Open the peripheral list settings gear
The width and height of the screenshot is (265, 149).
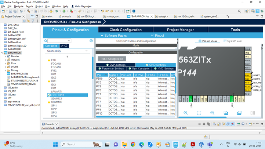[91, 41]
